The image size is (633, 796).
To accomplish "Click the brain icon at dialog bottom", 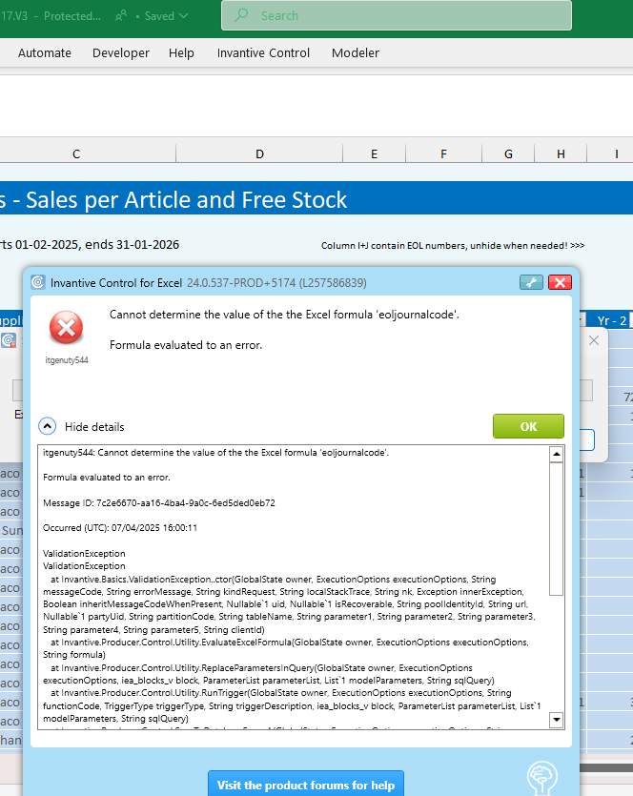I will click(541, 777).
